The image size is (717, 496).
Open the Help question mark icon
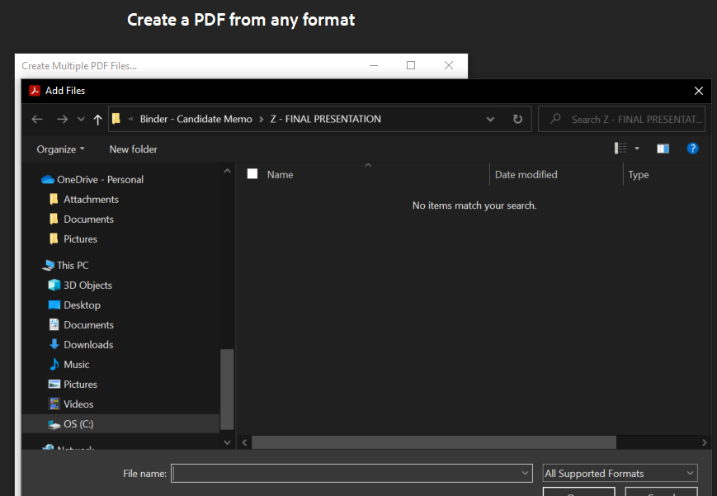[x=692, y=149]
